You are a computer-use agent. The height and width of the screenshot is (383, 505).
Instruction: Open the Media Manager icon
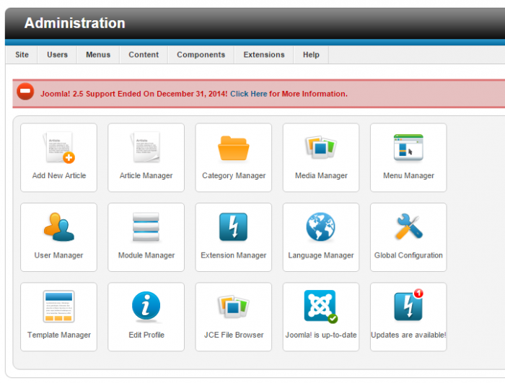pos(320,149)
